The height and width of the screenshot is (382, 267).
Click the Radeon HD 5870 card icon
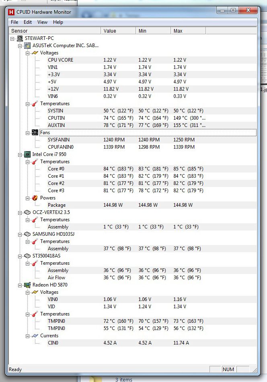27,285
